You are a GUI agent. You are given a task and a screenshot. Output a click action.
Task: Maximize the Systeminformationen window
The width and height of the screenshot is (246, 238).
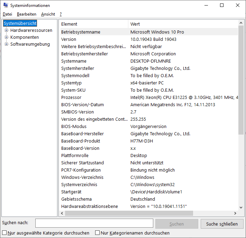click(222, 5)
